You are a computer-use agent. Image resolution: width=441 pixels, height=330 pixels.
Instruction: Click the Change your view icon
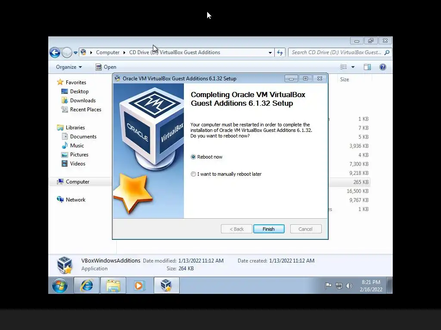(x=343, y=67)
